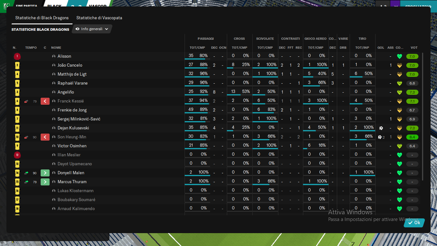Click the FINE PARTITA label in the top bar

pyautogui.click(x=26, y=6)
